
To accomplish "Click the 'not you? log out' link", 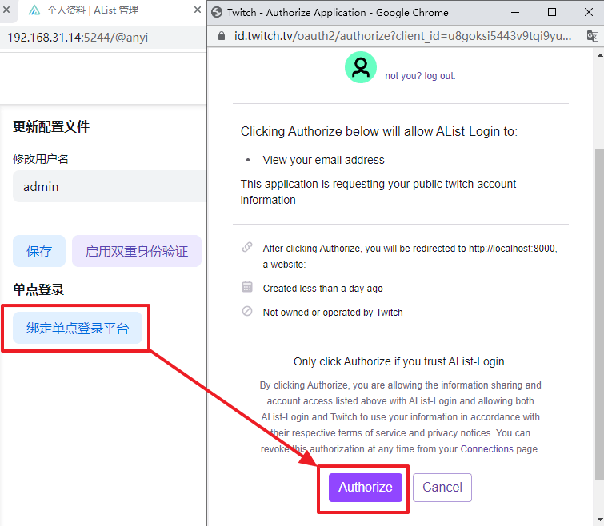I will 420,76.
